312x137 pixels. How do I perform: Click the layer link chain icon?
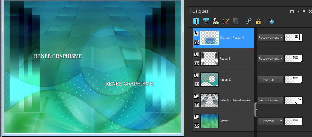coord(248,21)
